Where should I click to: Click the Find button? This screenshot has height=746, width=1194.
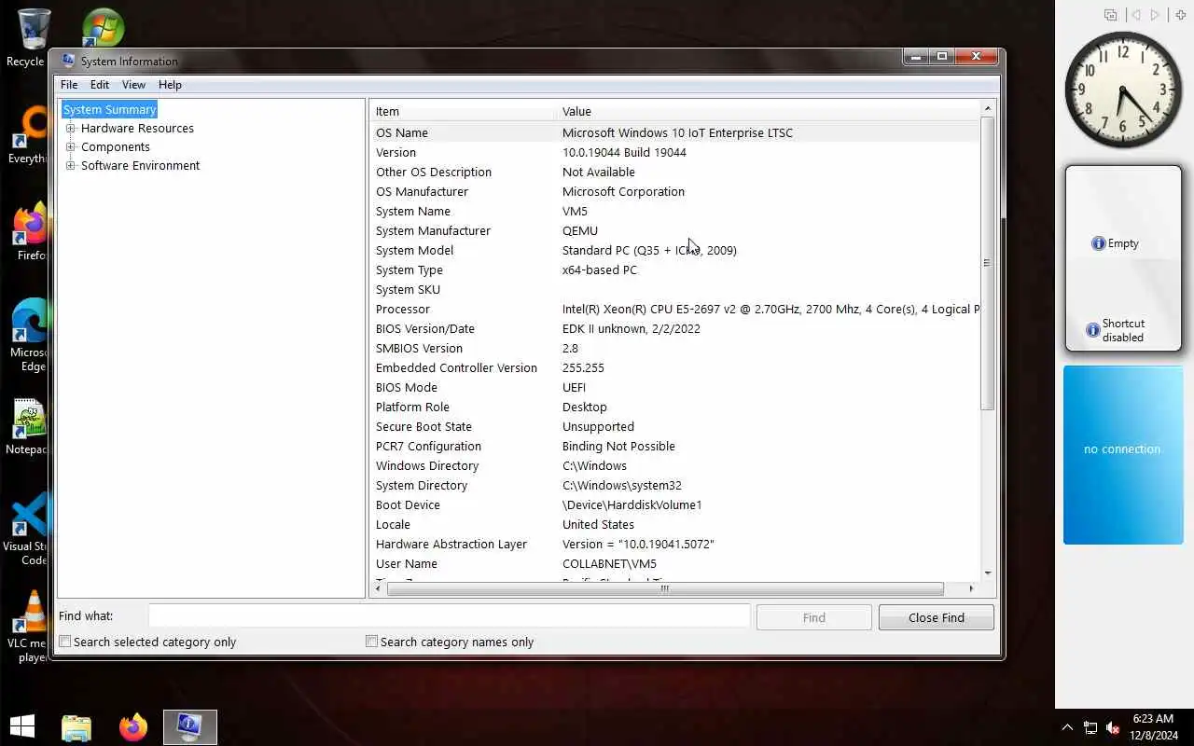(x=813, y=617)
